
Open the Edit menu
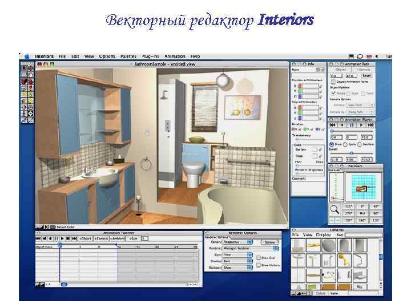pyautogui.click(x=75, y=56)
